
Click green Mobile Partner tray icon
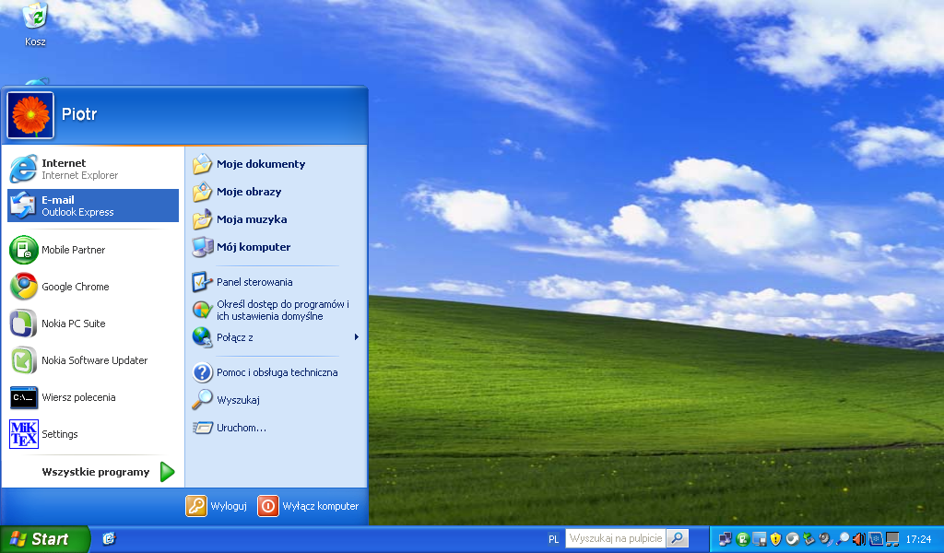click(743, 539)
